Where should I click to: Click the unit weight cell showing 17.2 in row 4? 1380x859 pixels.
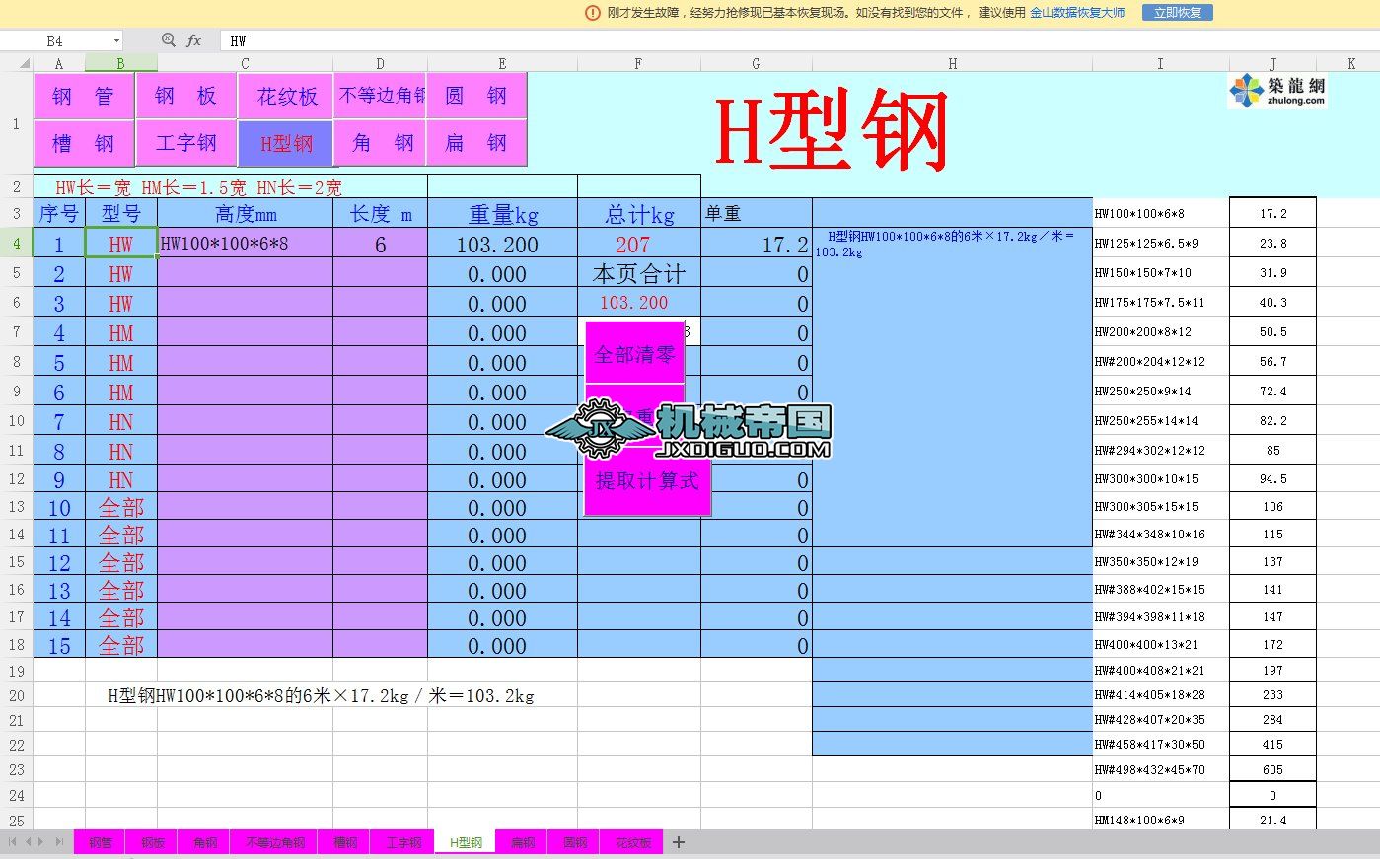(x=756, y=244)
